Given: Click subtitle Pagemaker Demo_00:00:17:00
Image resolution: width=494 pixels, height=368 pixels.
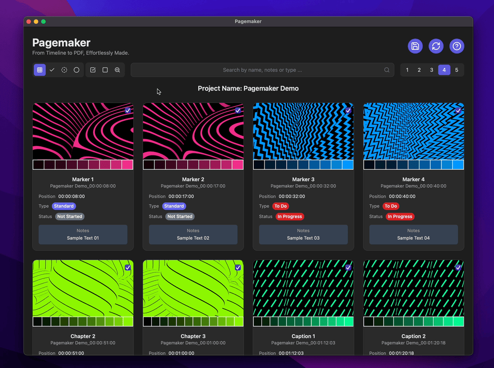Looking at the screenshot, I should point(193,186).
